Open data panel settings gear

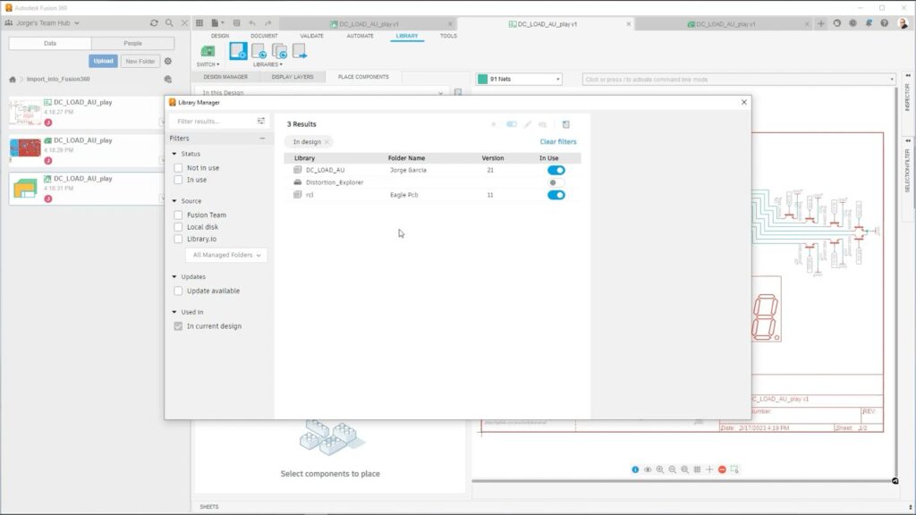168,61
